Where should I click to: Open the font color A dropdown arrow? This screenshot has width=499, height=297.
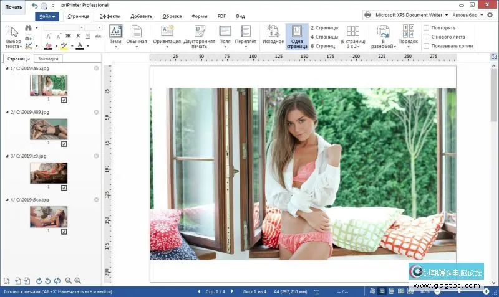(x=88, y=46)
